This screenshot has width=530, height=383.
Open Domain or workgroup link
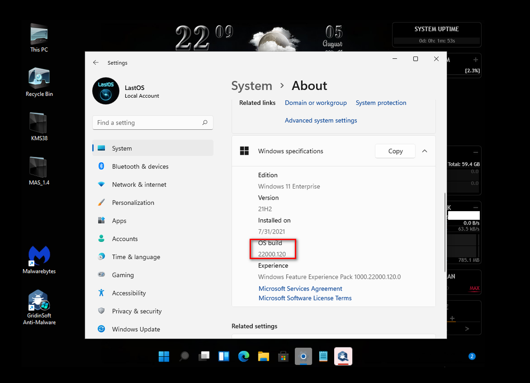point(316,103)
